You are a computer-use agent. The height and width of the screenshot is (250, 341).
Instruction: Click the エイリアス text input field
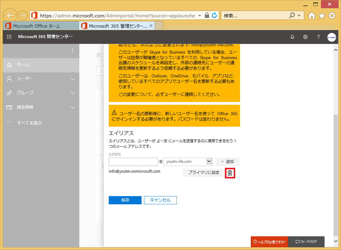133,162
